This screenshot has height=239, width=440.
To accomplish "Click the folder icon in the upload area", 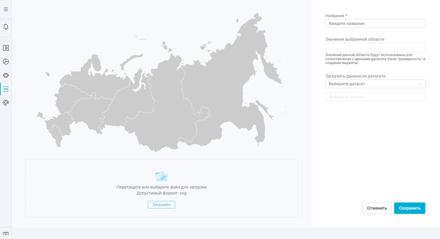I will (x=161, y=176).
